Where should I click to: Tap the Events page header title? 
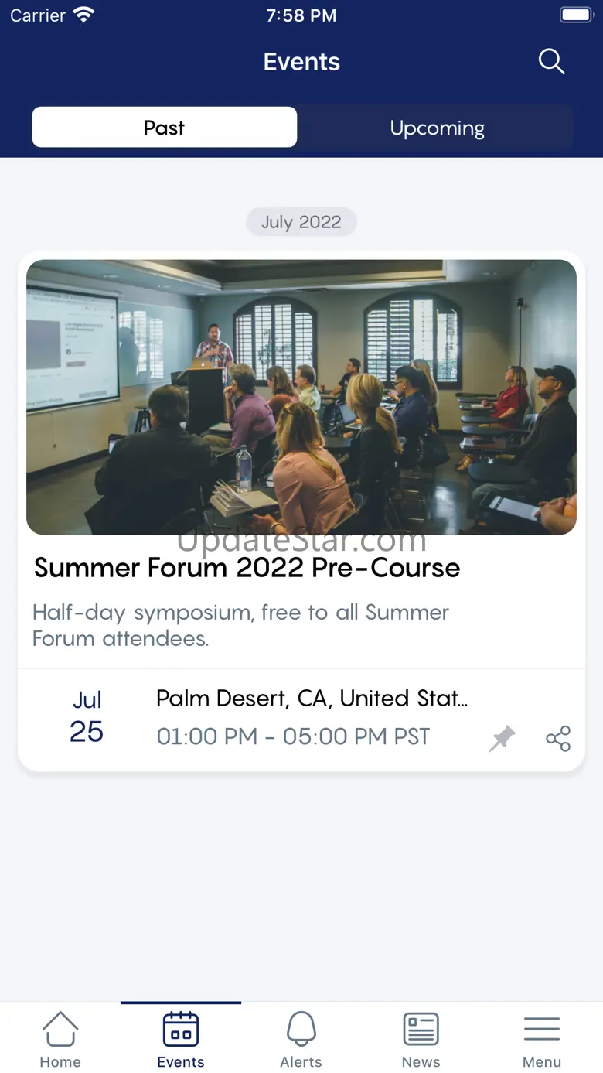[x=301, y=62]
